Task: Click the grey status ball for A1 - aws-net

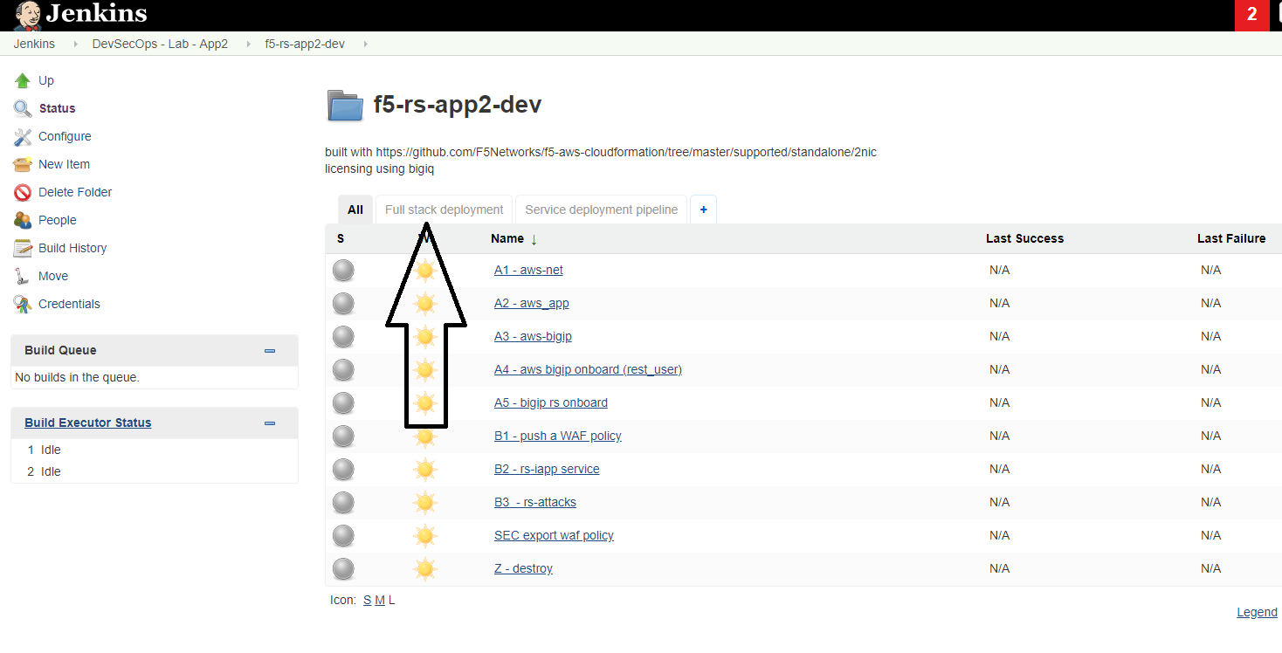Action: tap(343, 270)
